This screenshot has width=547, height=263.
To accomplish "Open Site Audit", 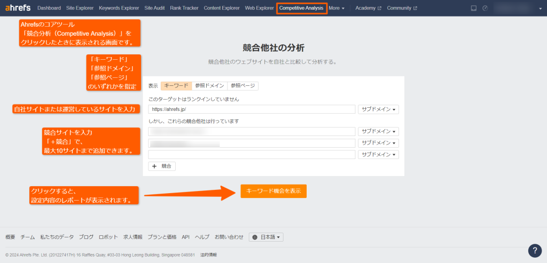I will (x=154, y=8).
